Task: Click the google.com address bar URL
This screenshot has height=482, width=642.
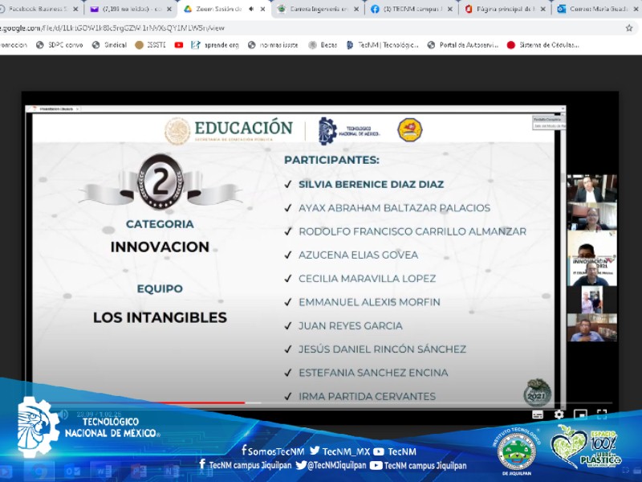Action: coord(112,28)
